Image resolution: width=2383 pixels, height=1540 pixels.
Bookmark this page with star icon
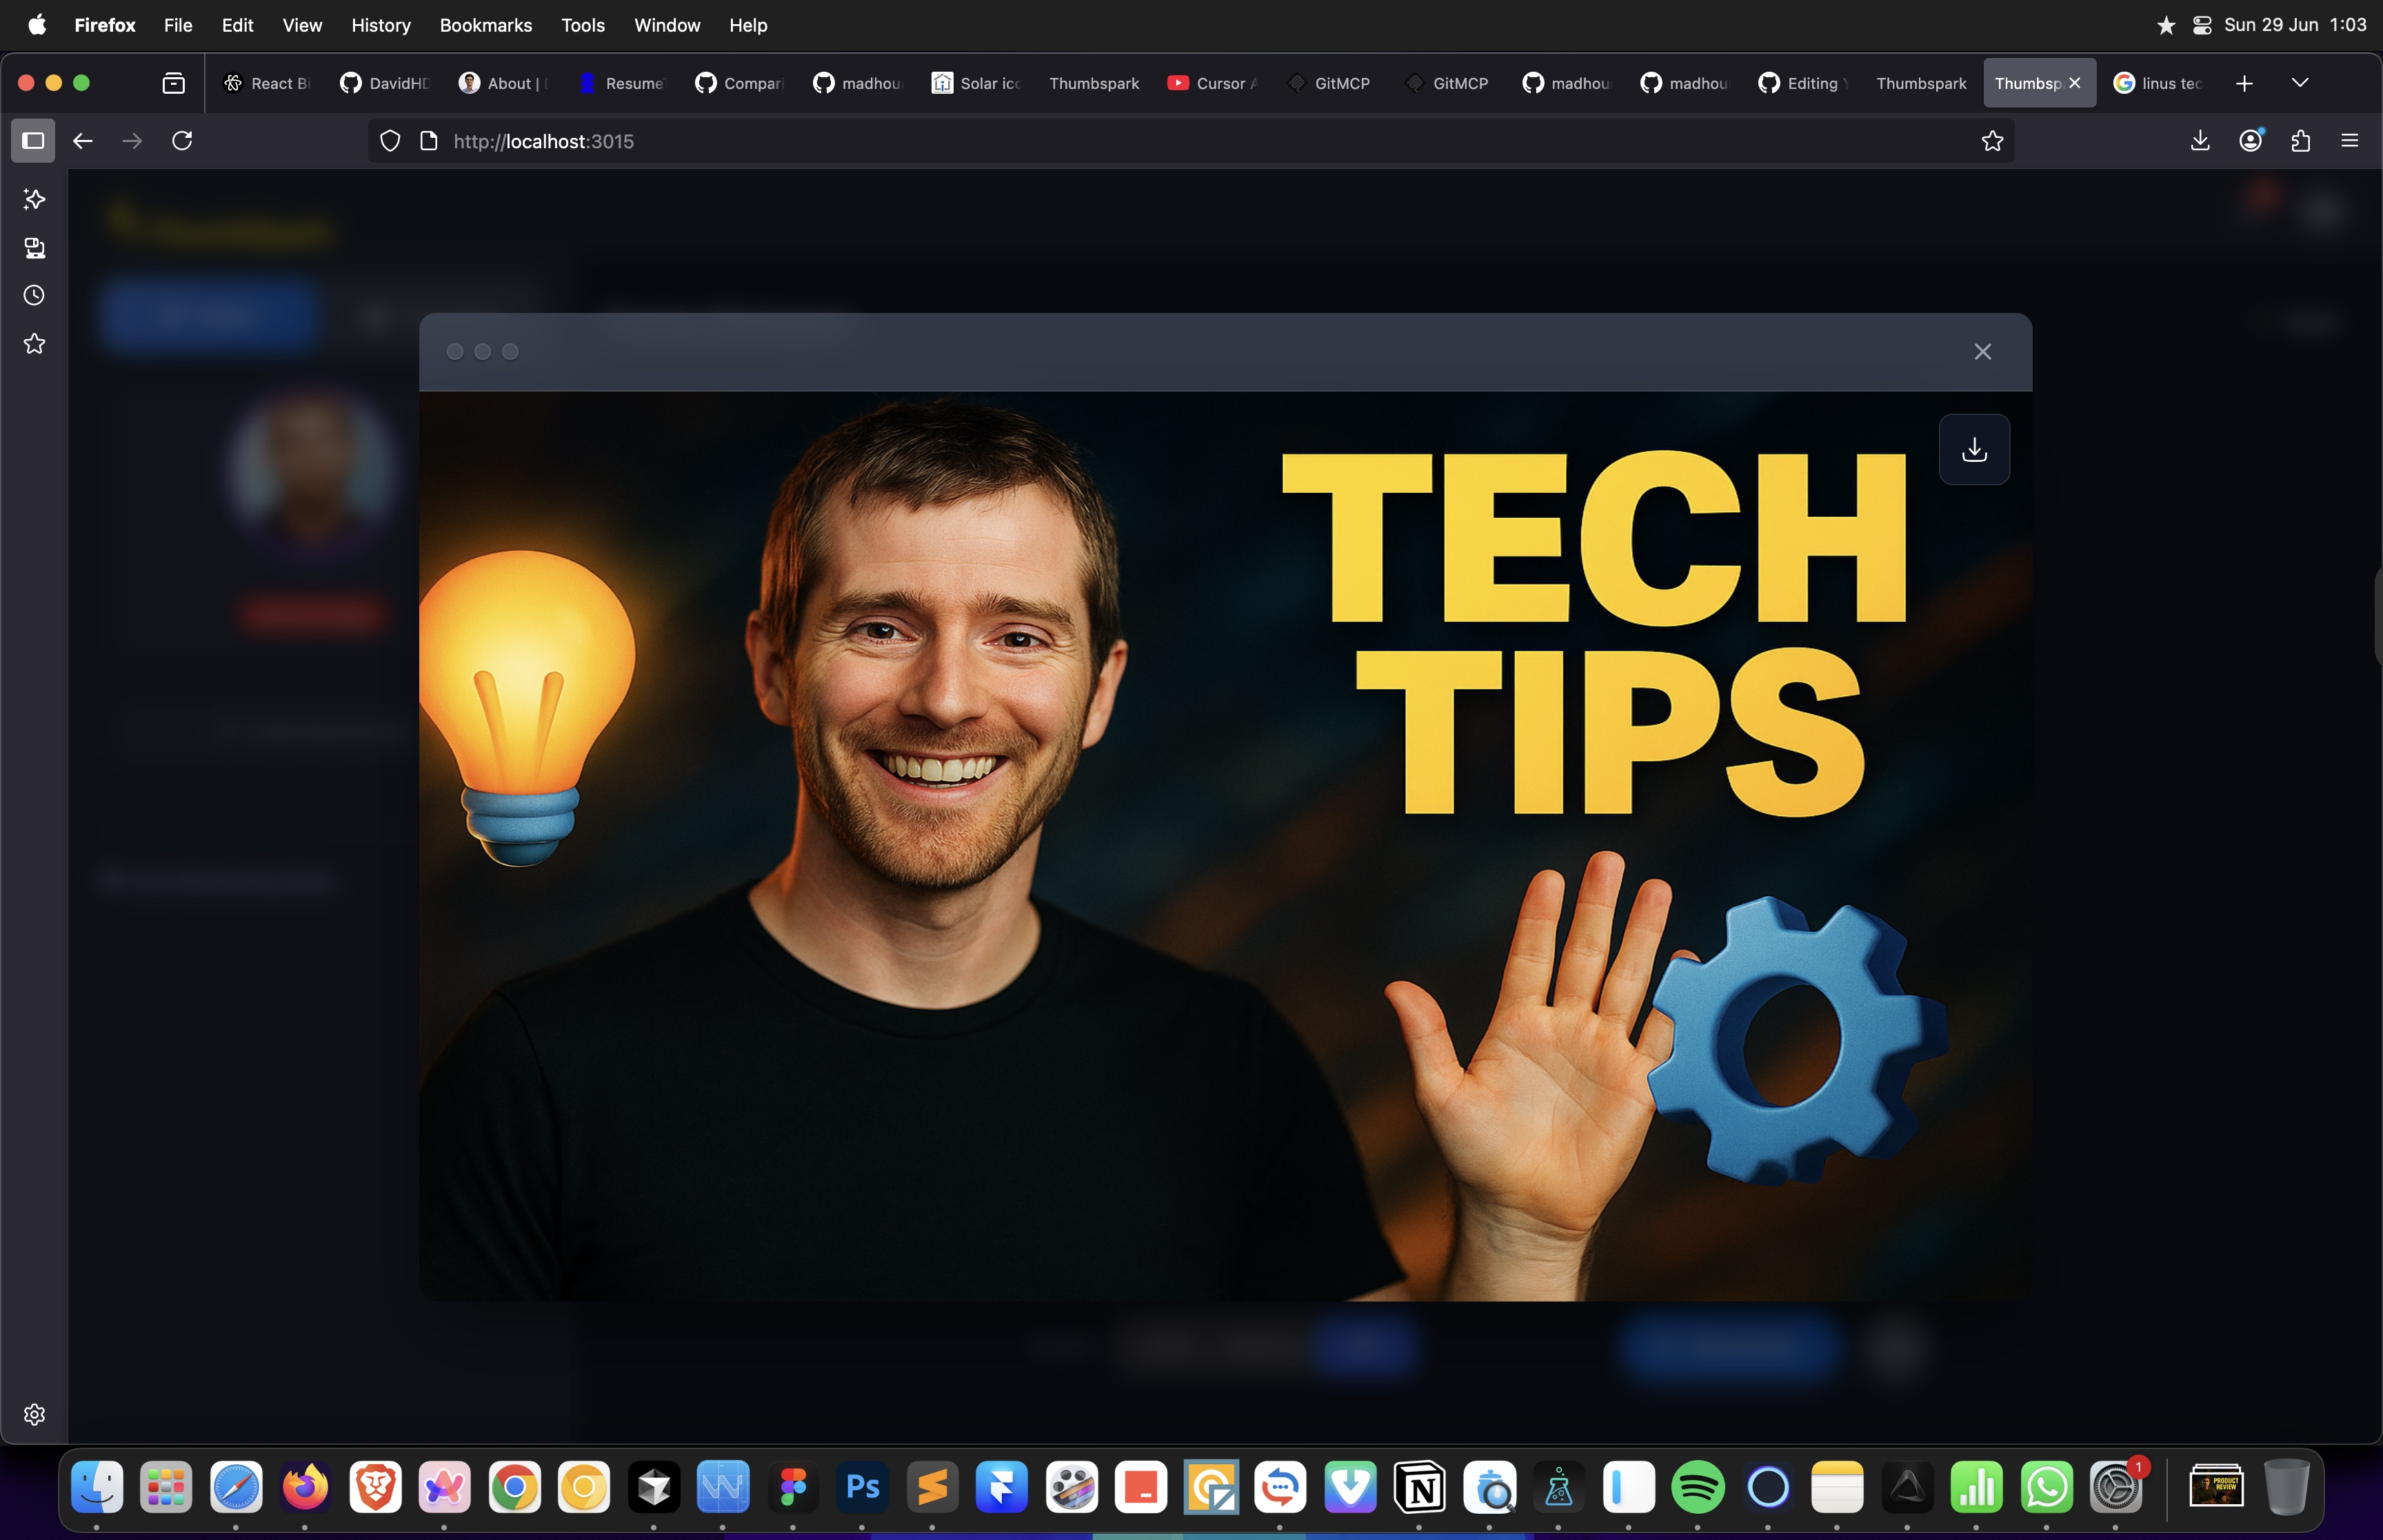1992,141
